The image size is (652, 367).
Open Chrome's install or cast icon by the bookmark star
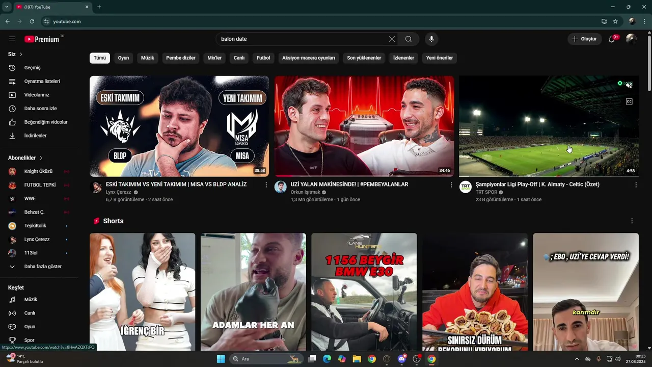click(604, 21)
